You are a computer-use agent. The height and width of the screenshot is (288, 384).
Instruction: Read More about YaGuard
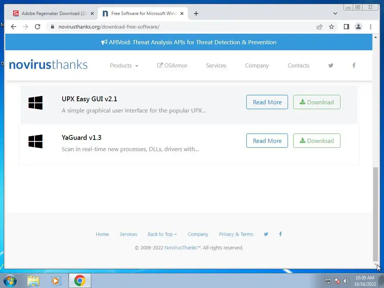[267, 141]
